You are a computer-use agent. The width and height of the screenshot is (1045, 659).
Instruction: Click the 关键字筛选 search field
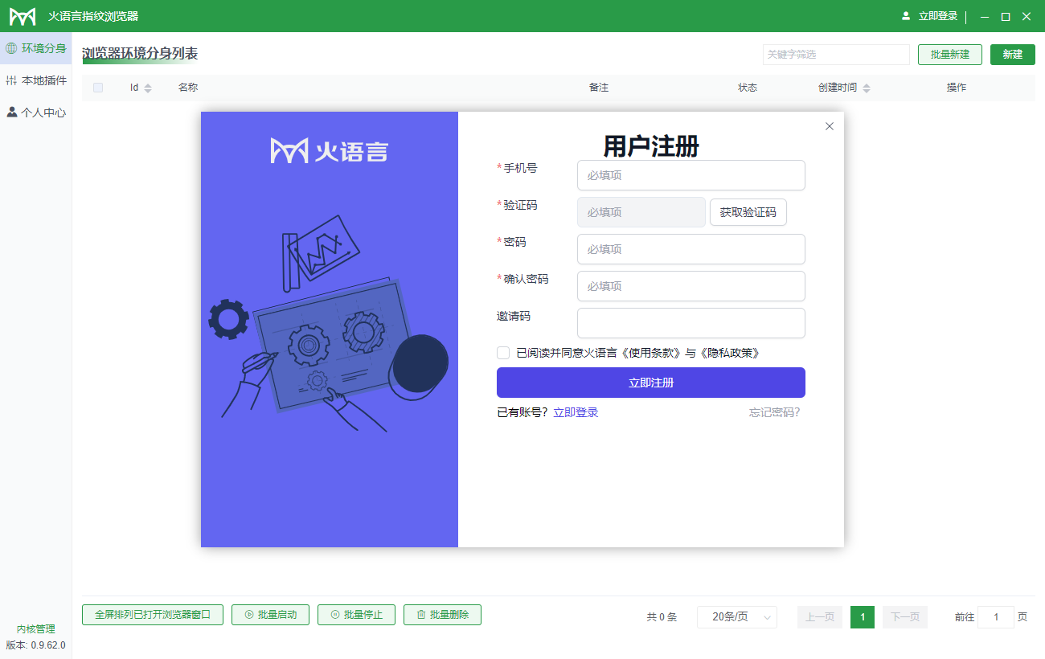click(x=836, y=54)
